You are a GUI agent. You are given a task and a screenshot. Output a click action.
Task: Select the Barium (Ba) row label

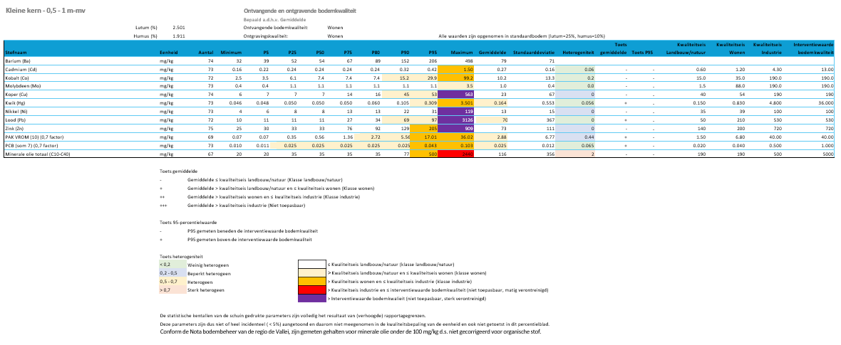click(x=19, y=62)
